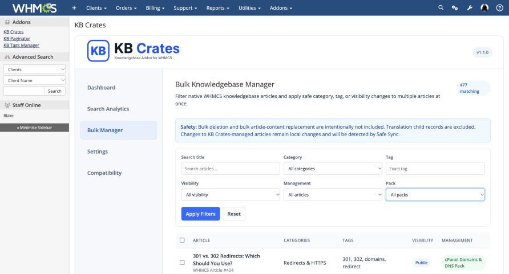
Task: Click the v1.1.0 version badge
Action: click(482, 52)
